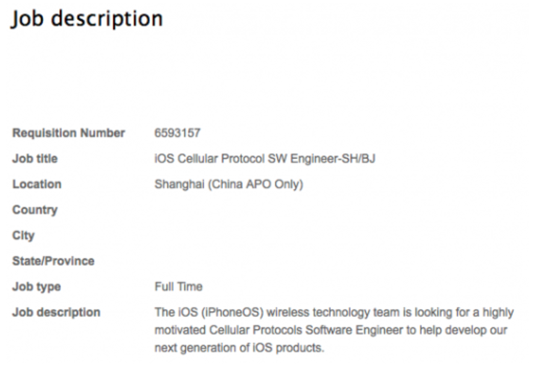Click the "Job title" field label
Viewport: 547px width, 372px height.
[35, 159]
